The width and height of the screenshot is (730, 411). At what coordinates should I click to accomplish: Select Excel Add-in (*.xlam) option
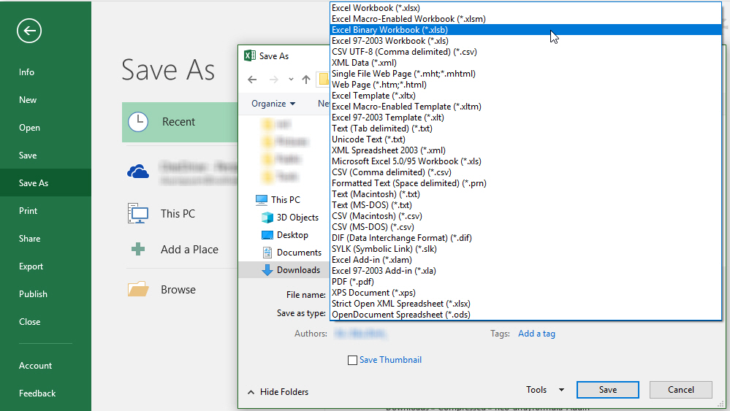tap(525, 260)
